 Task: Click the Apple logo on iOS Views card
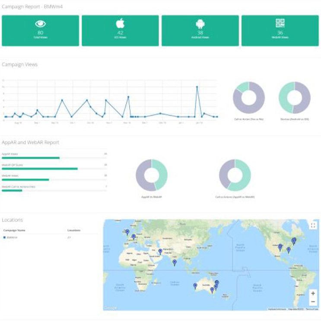coord(121,23)
